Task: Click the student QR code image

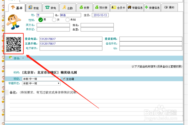Action: pyautogui.click(x=14, y=44)
